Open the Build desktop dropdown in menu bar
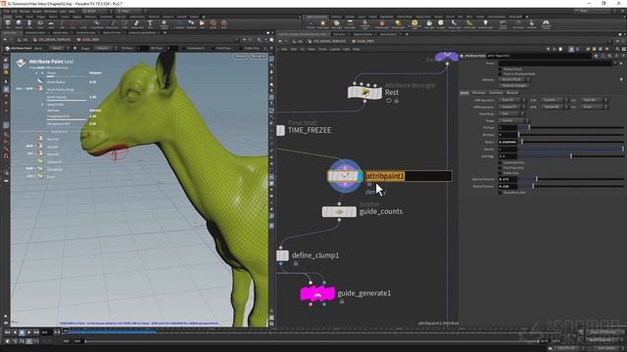The width and height of the screenshot is (627, 352). pyautogui.click(x=96, y=11)
